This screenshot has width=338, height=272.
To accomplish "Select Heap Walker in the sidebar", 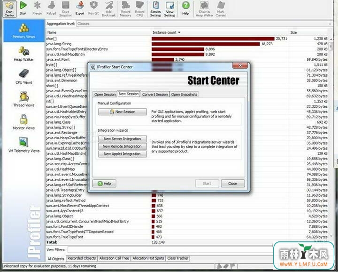I will (24, 54).
